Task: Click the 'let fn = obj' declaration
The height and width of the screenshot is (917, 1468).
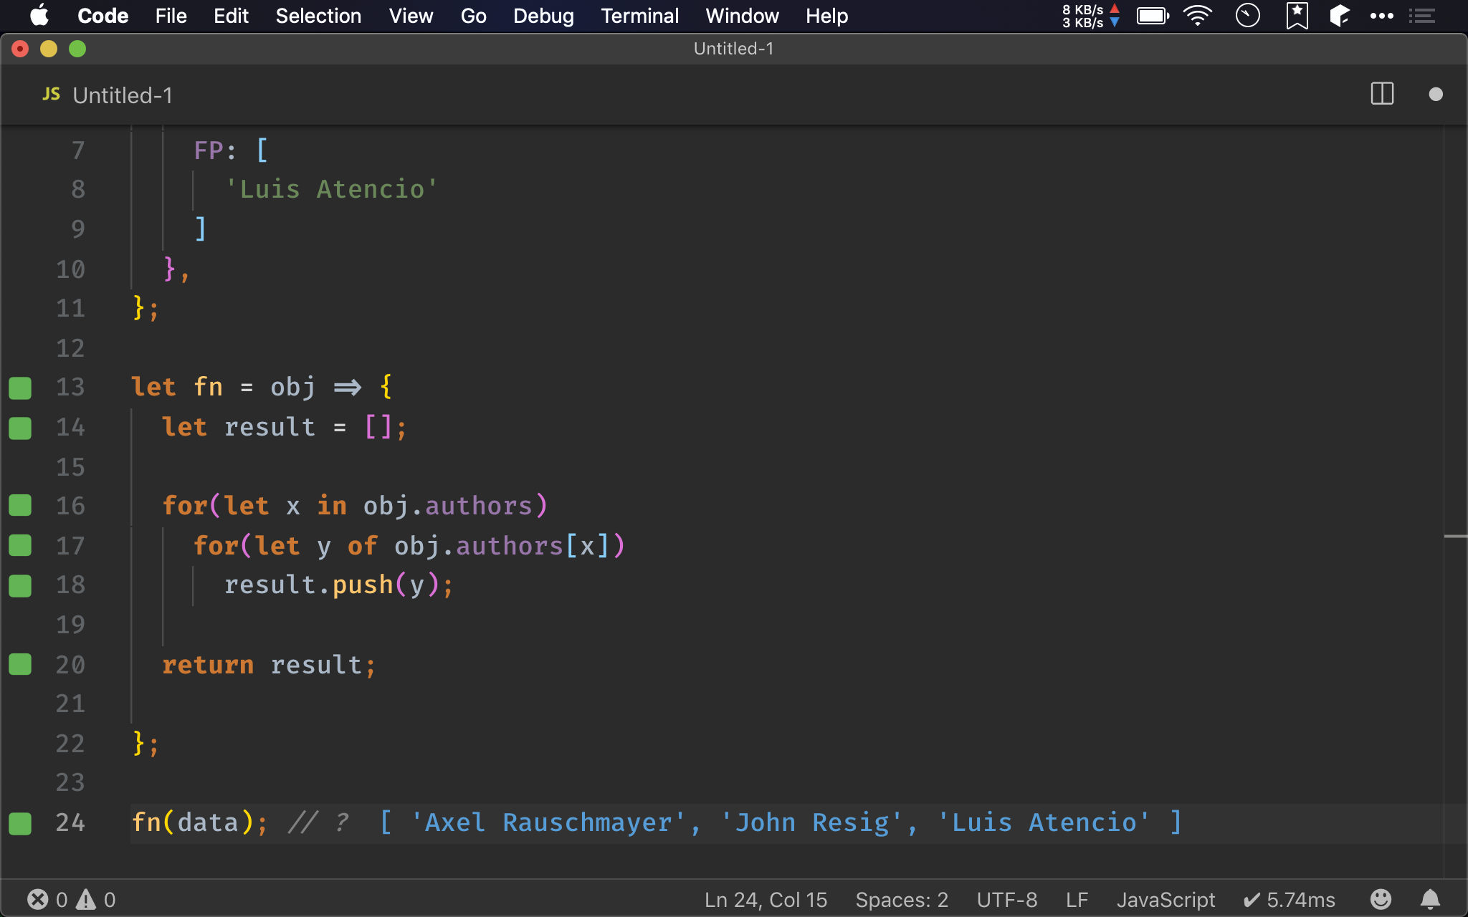Action: tap(223, 387)
